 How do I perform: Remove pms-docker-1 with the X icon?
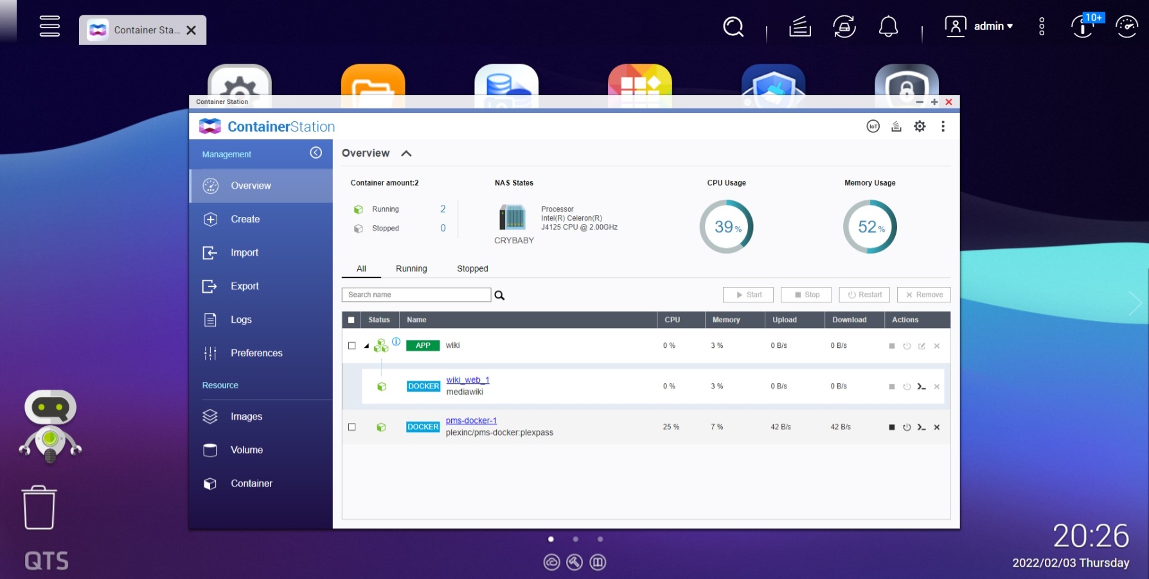pos(937,428)
